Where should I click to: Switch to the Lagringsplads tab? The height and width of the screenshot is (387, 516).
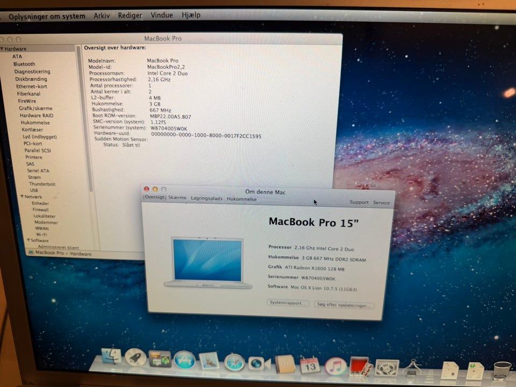(x=206, y=198)
